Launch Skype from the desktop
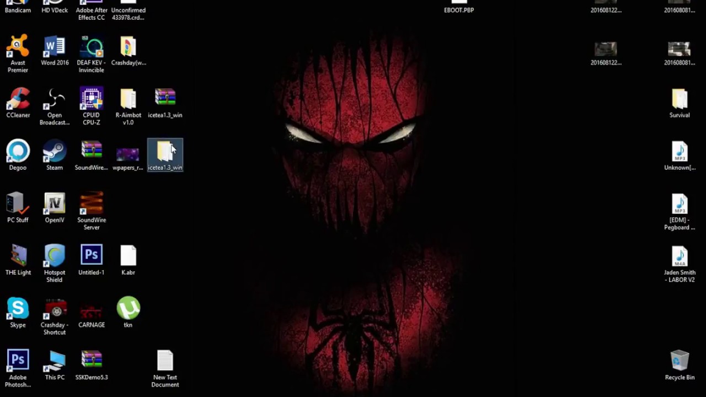 tap(18, 313)
